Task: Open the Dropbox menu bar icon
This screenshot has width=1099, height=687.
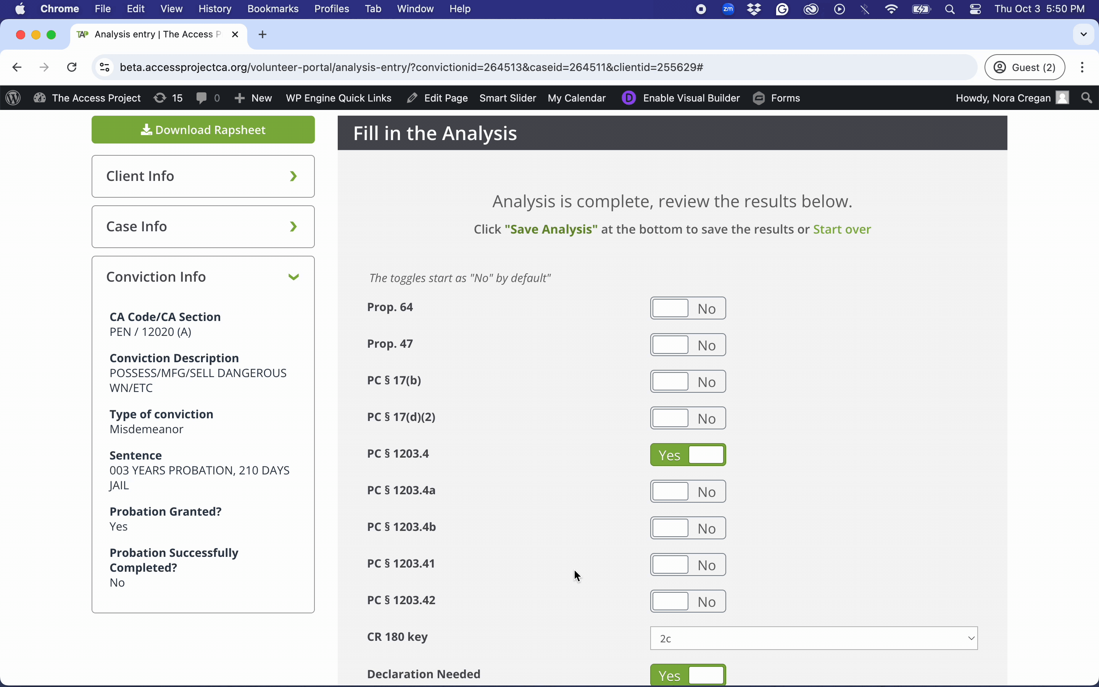Action: point(754,9)
